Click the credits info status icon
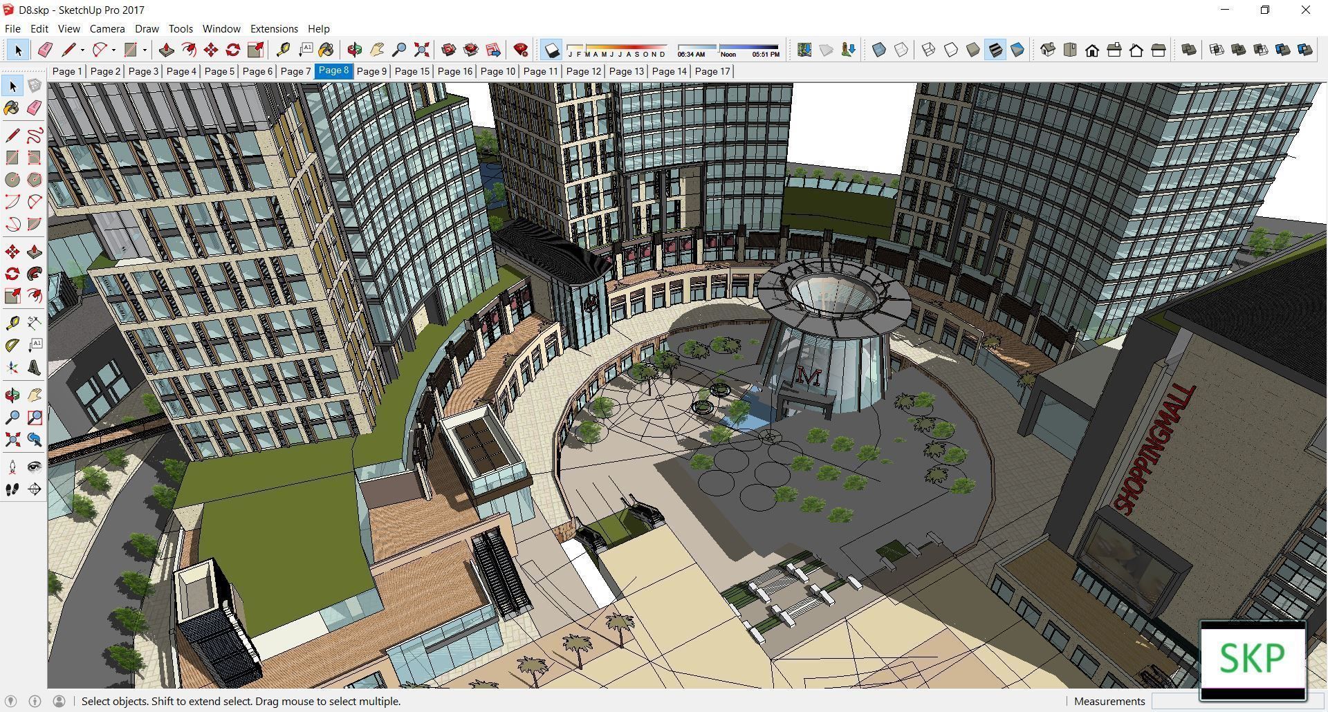 tap(35, 701)
